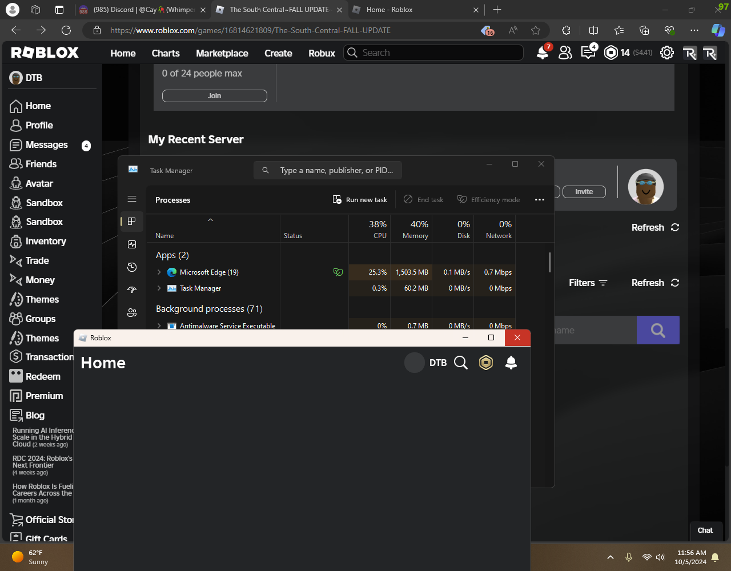Screen dimensions: 731x571
Task: Click Run new task in Task Manager
Action: pos(360,200)
